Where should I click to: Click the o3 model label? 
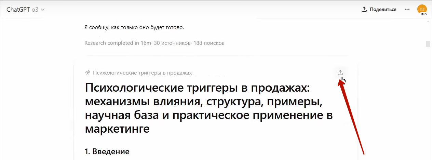pyautogui.click(x=35, y=10)
